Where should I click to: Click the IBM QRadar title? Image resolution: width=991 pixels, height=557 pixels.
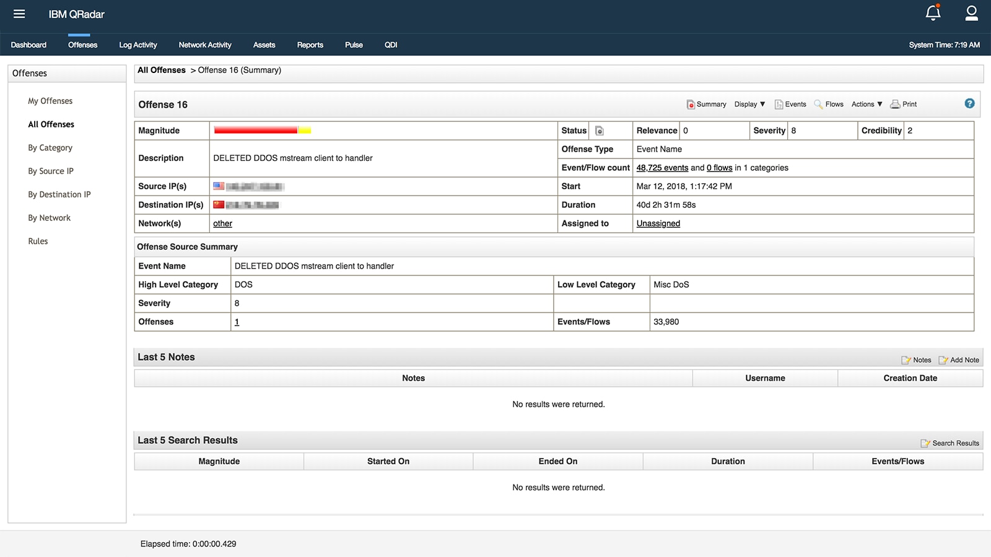[x=77, y=14]
